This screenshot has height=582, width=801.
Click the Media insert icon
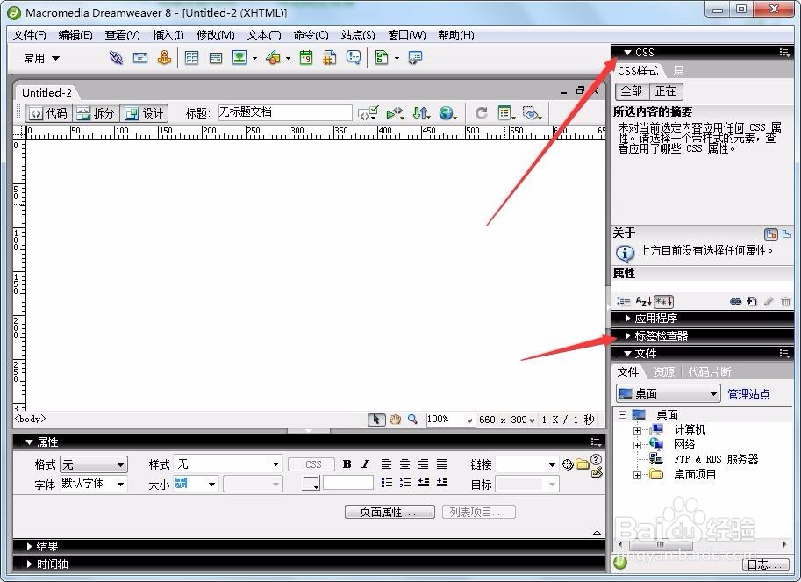(x=274, y=58)
